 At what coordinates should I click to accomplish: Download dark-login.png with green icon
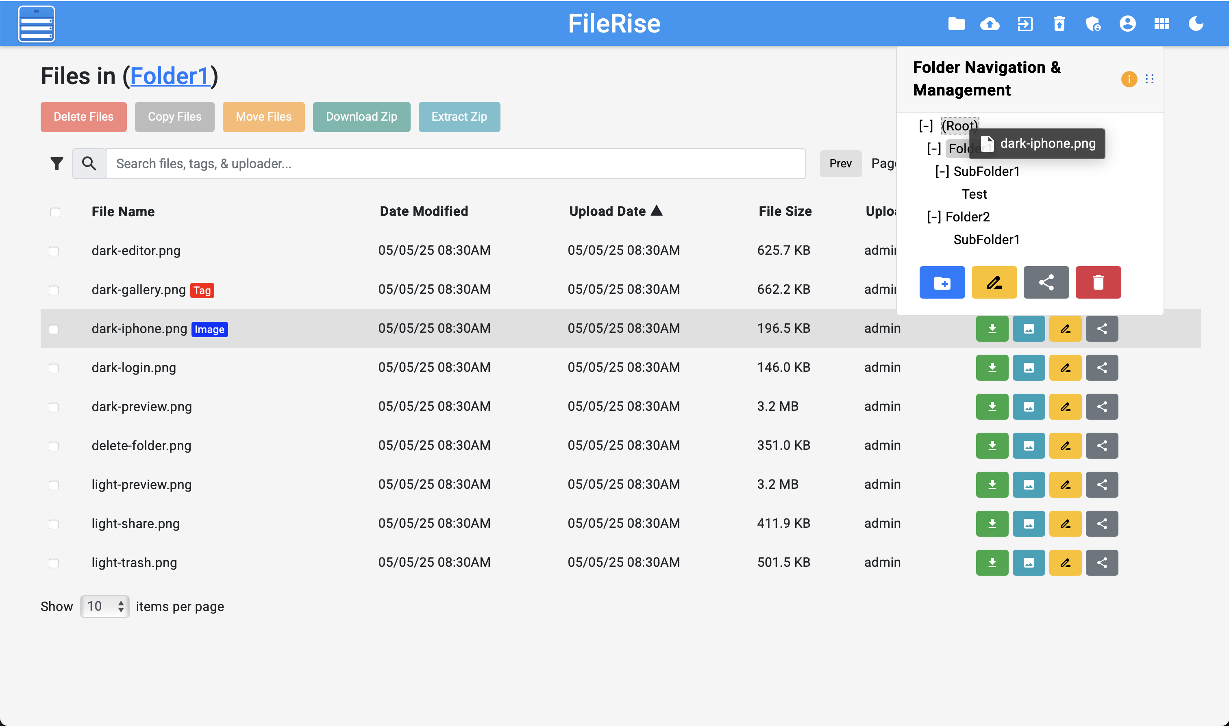992,367
